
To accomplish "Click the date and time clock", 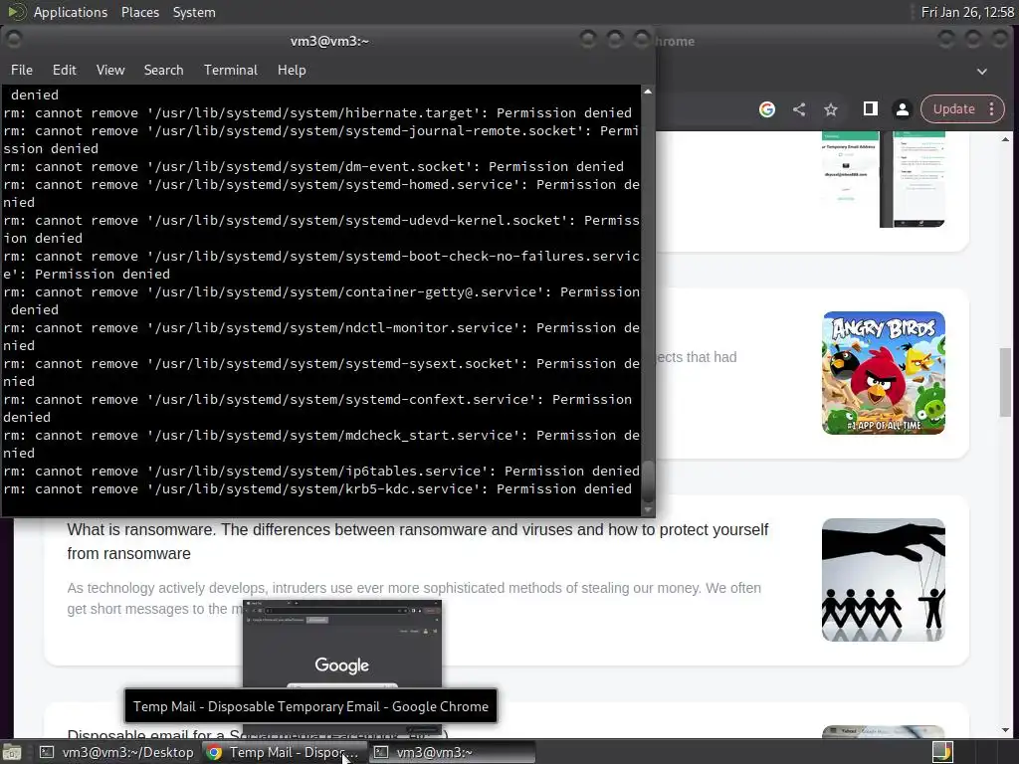I will 967,12.
